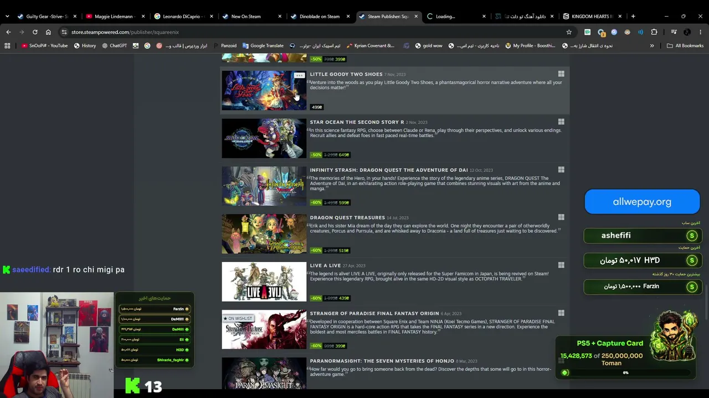Open the green extension icon in toolbar
709x398 pixels.
click(587, 32)
